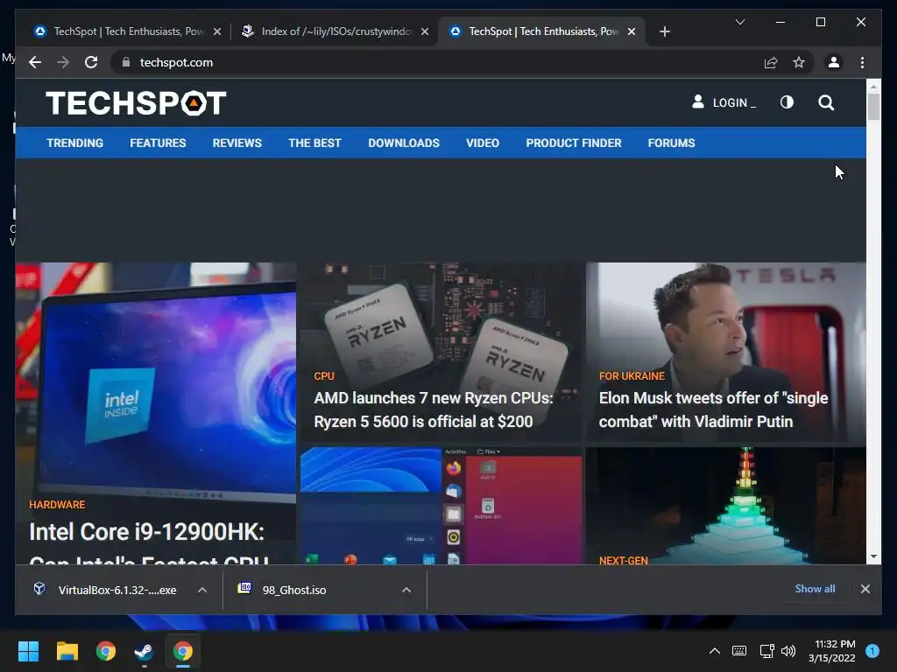Open File Explorer from the taskbar
The height and width of the screenshot is (672, 897).
point(67,651)
